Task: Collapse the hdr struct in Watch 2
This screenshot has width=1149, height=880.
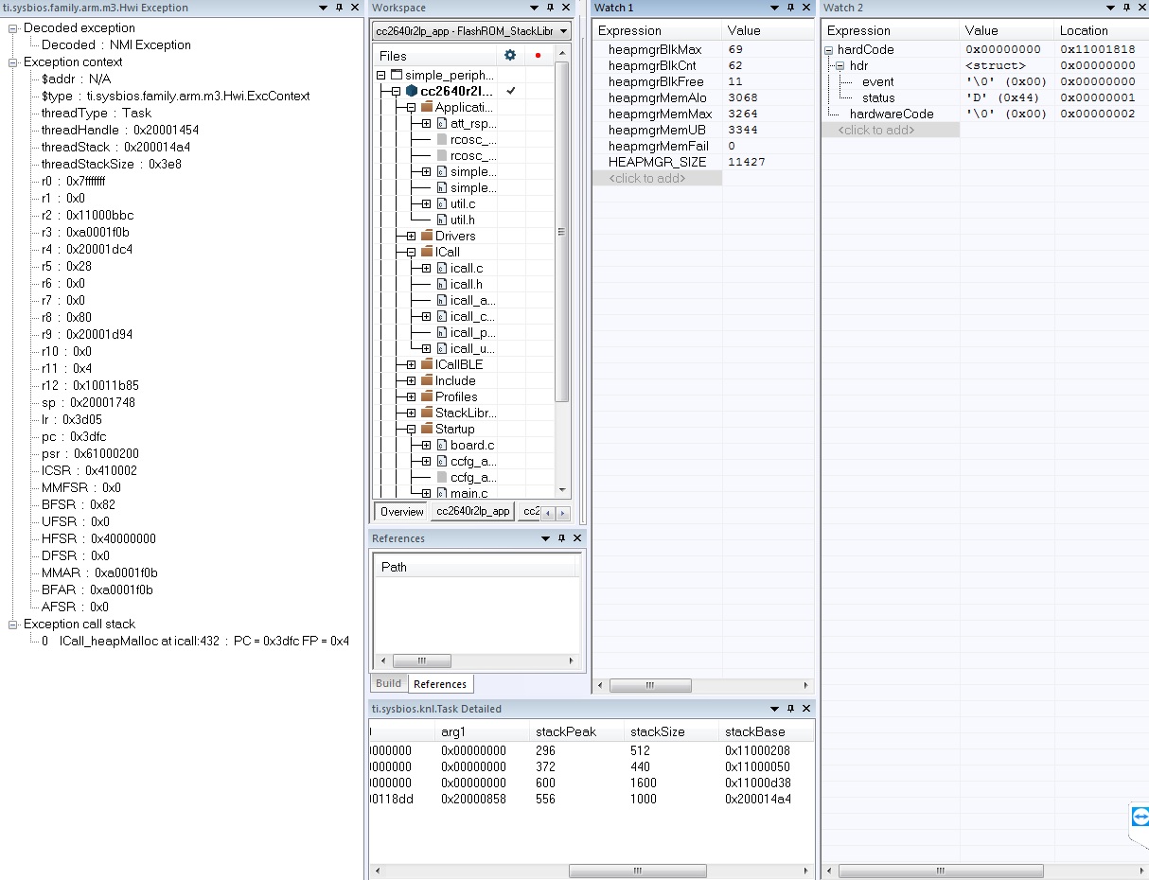Action: coord(840,66)
